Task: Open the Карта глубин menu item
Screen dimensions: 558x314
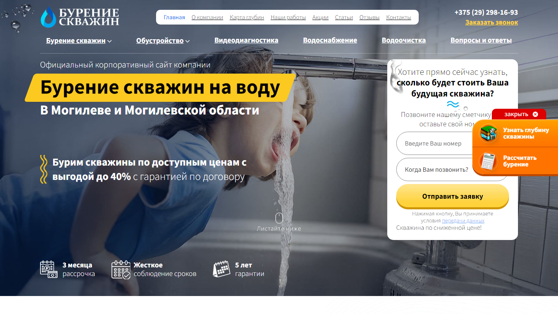Action: [247, 17]
